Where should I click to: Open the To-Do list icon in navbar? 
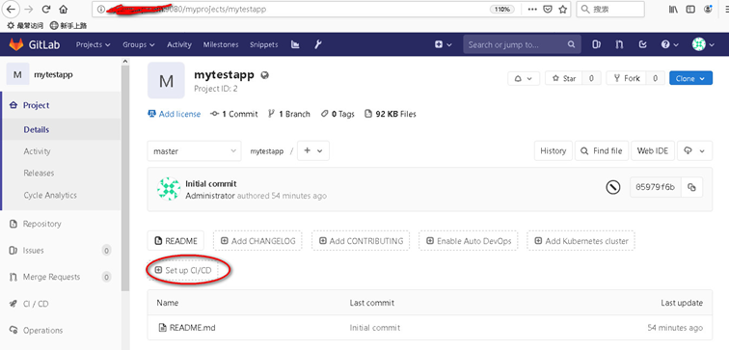click(x=643, y=44)
